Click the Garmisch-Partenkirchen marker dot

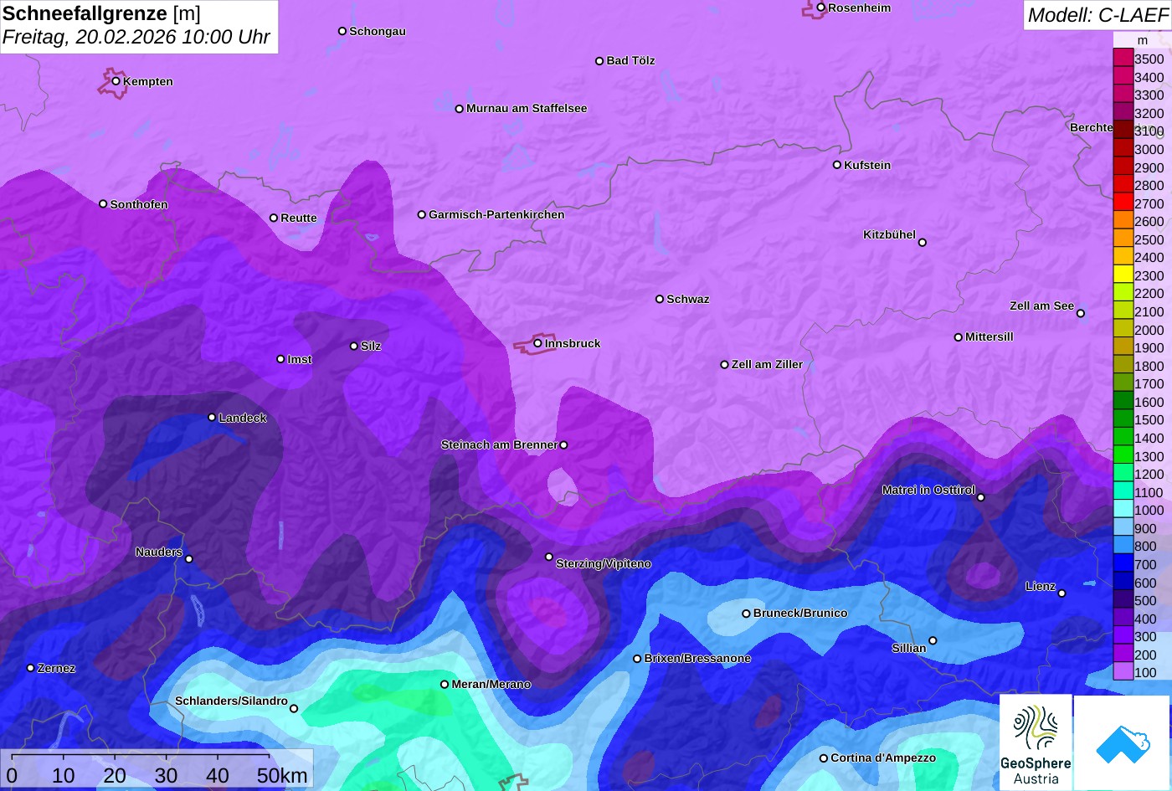pos(422,214)
